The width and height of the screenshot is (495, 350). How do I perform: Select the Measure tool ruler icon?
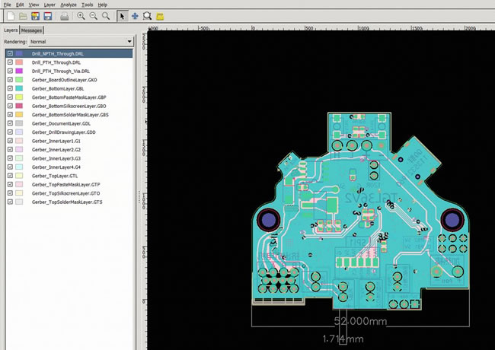tap(160, 16)
